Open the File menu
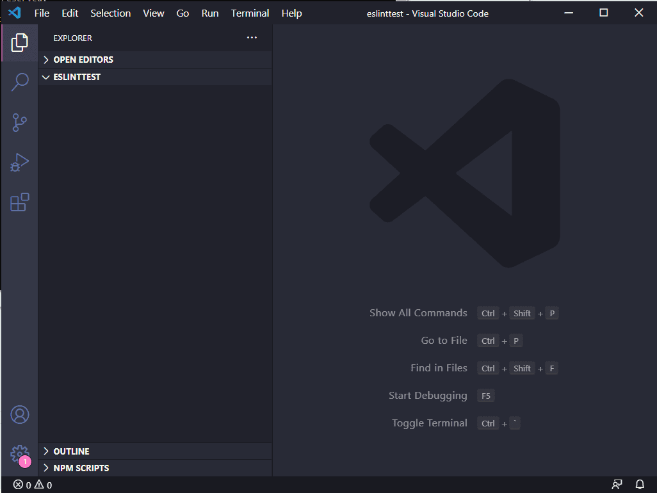657x493 pixels. (x=42, y=13)
